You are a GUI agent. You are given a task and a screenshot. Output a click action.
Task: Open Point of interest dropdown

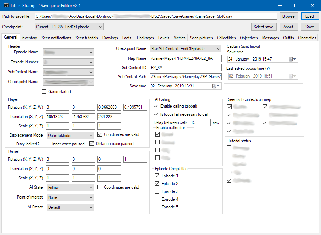(71, 197)
